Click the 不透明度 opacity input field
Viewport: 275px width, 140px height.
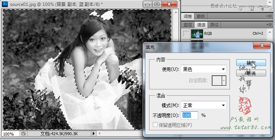189,115
